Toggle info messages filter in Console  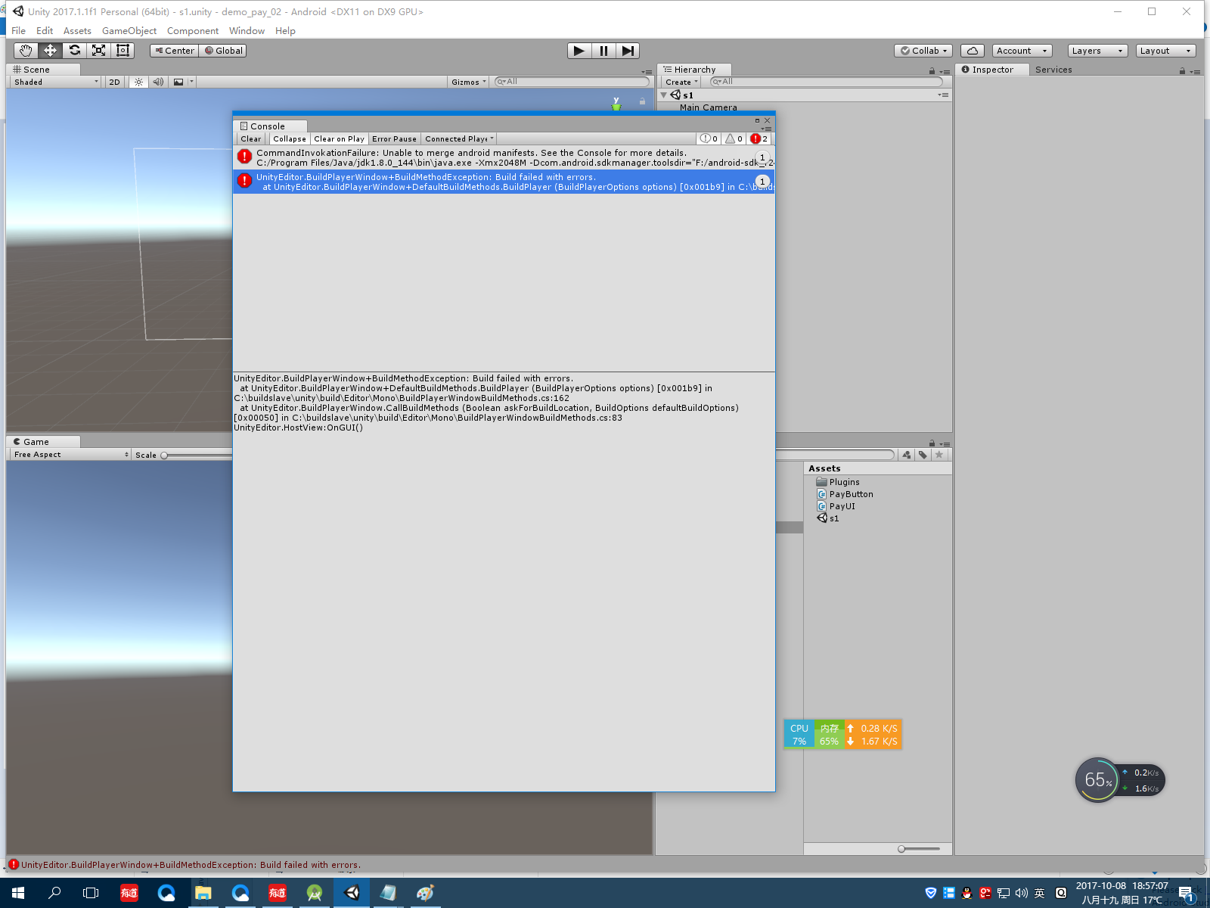(709, 138)
